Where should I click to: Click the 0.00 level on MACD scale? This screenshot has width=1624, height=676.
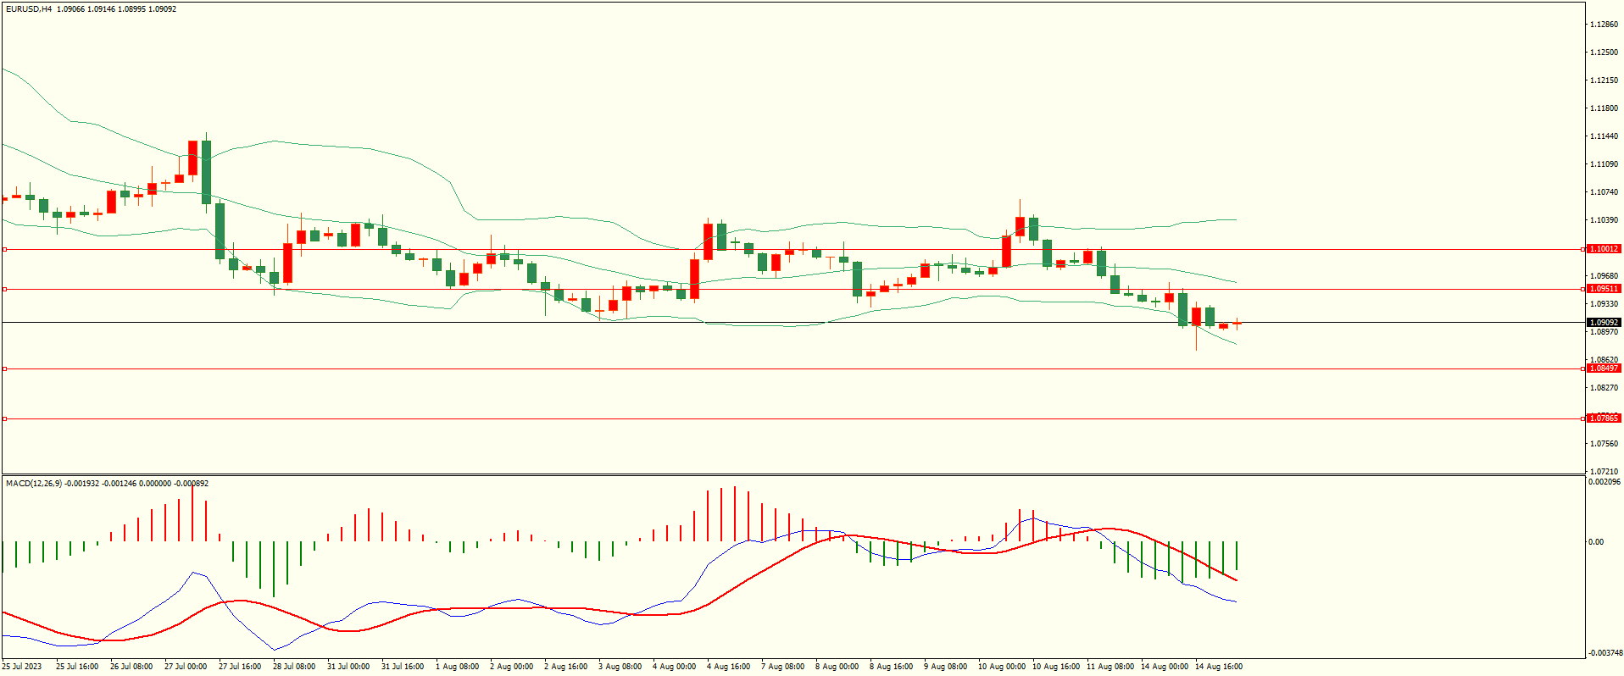(1596, 542)
